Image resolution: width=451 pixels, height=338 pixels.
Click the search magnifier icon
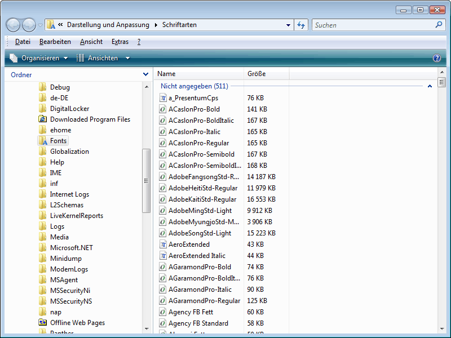click(x=439, y=25)
